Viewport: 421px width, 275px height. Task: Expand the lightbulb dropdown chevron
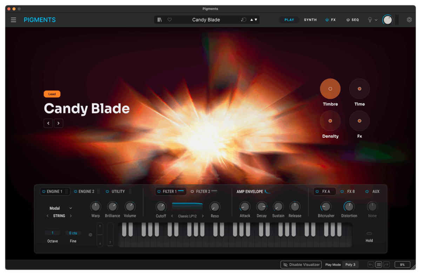point(376,20)
